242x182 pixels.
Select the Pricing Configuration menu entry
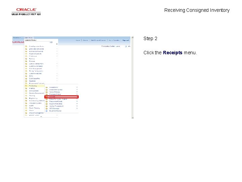(36, 71)
